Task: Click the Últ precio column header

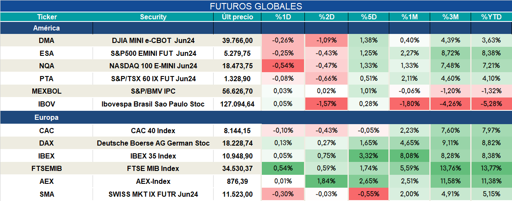Action: [x=237, y=17]
